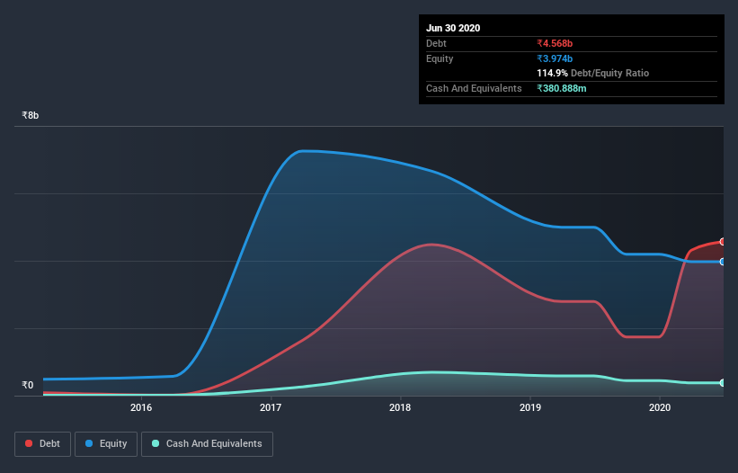Click the ₹3.974b equity value

555,58
